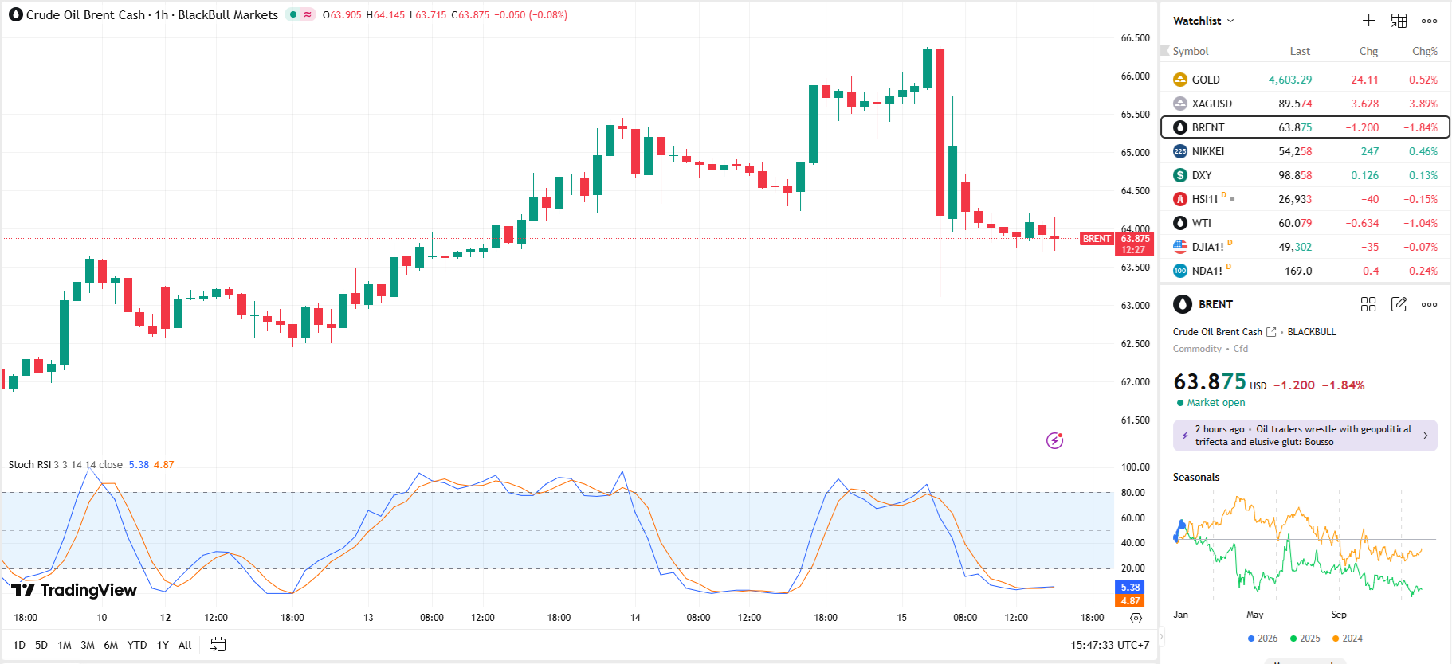
Task: Add a symbol to the watchlist
Action: pyautogui.click(x=1368, y=21)
